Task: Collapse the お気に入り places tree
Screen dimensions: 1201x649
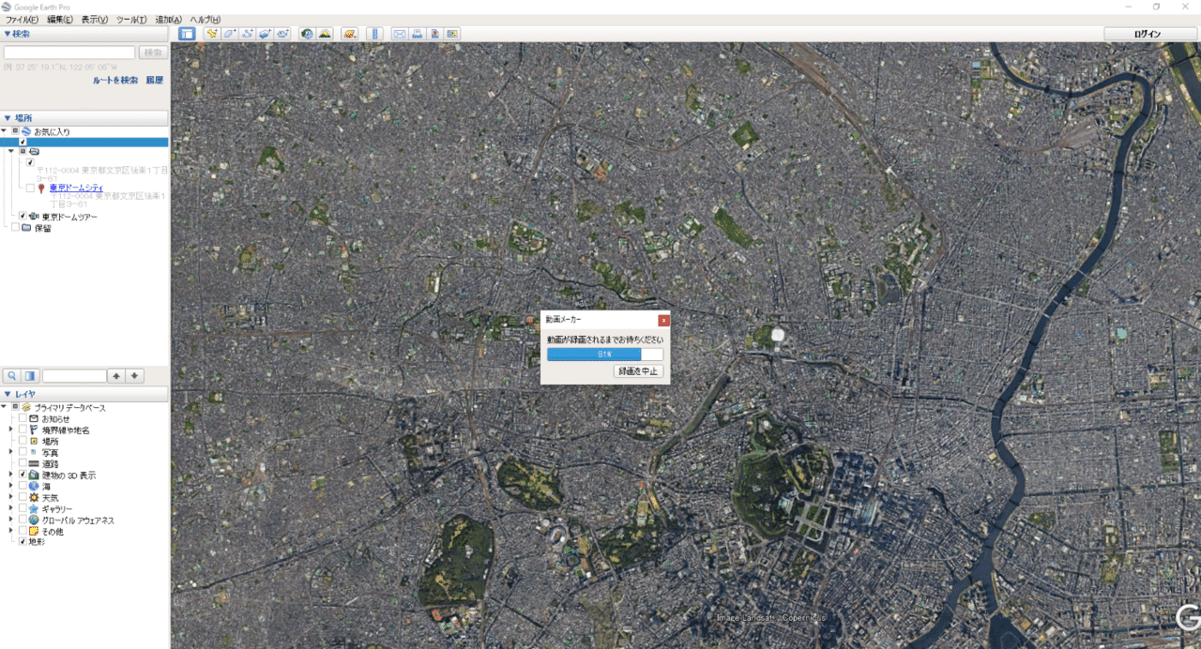Action: [x=4, y=130]
